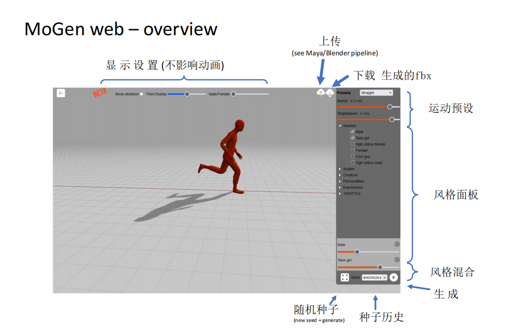Screen dimensions: 521x329
Task: Expand the Soldier style group
Action: (x=340, y=169)
